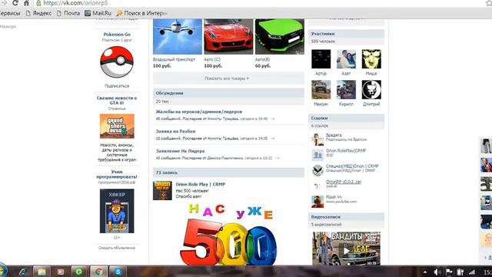The image size is (492, 277).
Task: Open member Миша avatar
Action: click(371, 58)
